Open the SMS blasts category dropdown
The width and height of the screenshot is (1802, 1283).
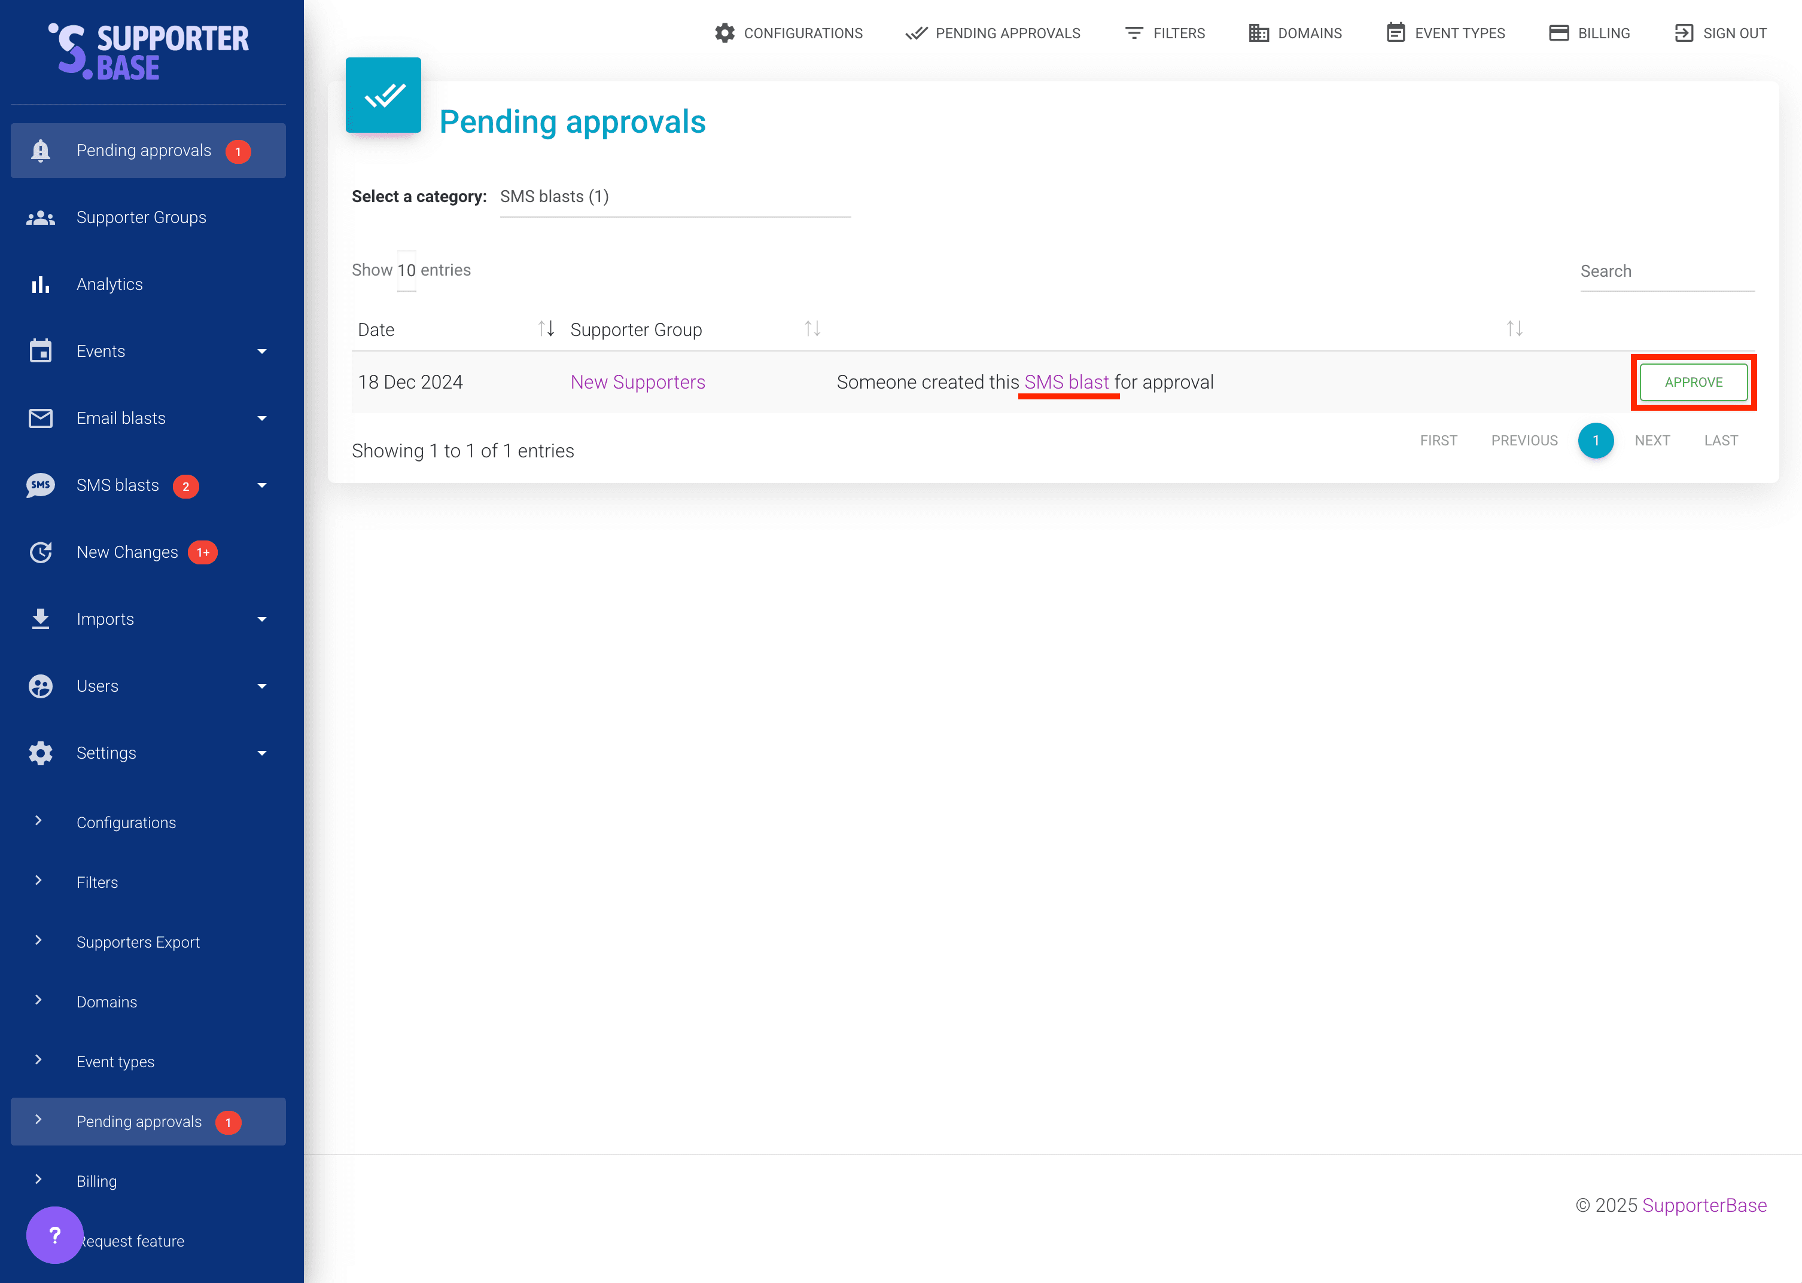click(674, 197)
